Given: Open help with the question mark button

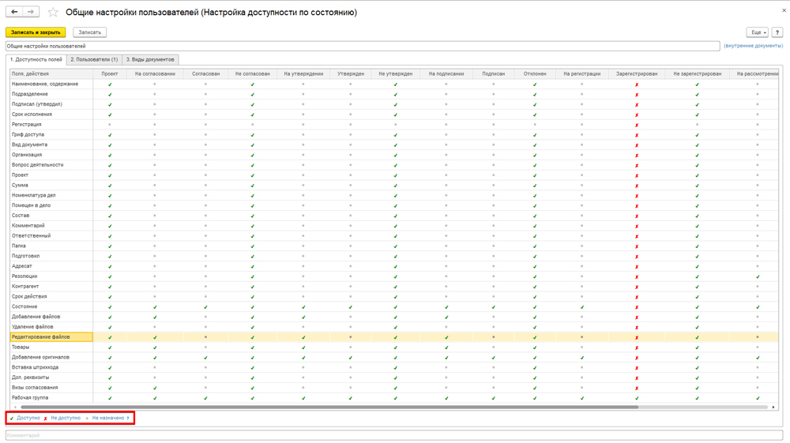Looking at the screenshot, I should 777,32.
